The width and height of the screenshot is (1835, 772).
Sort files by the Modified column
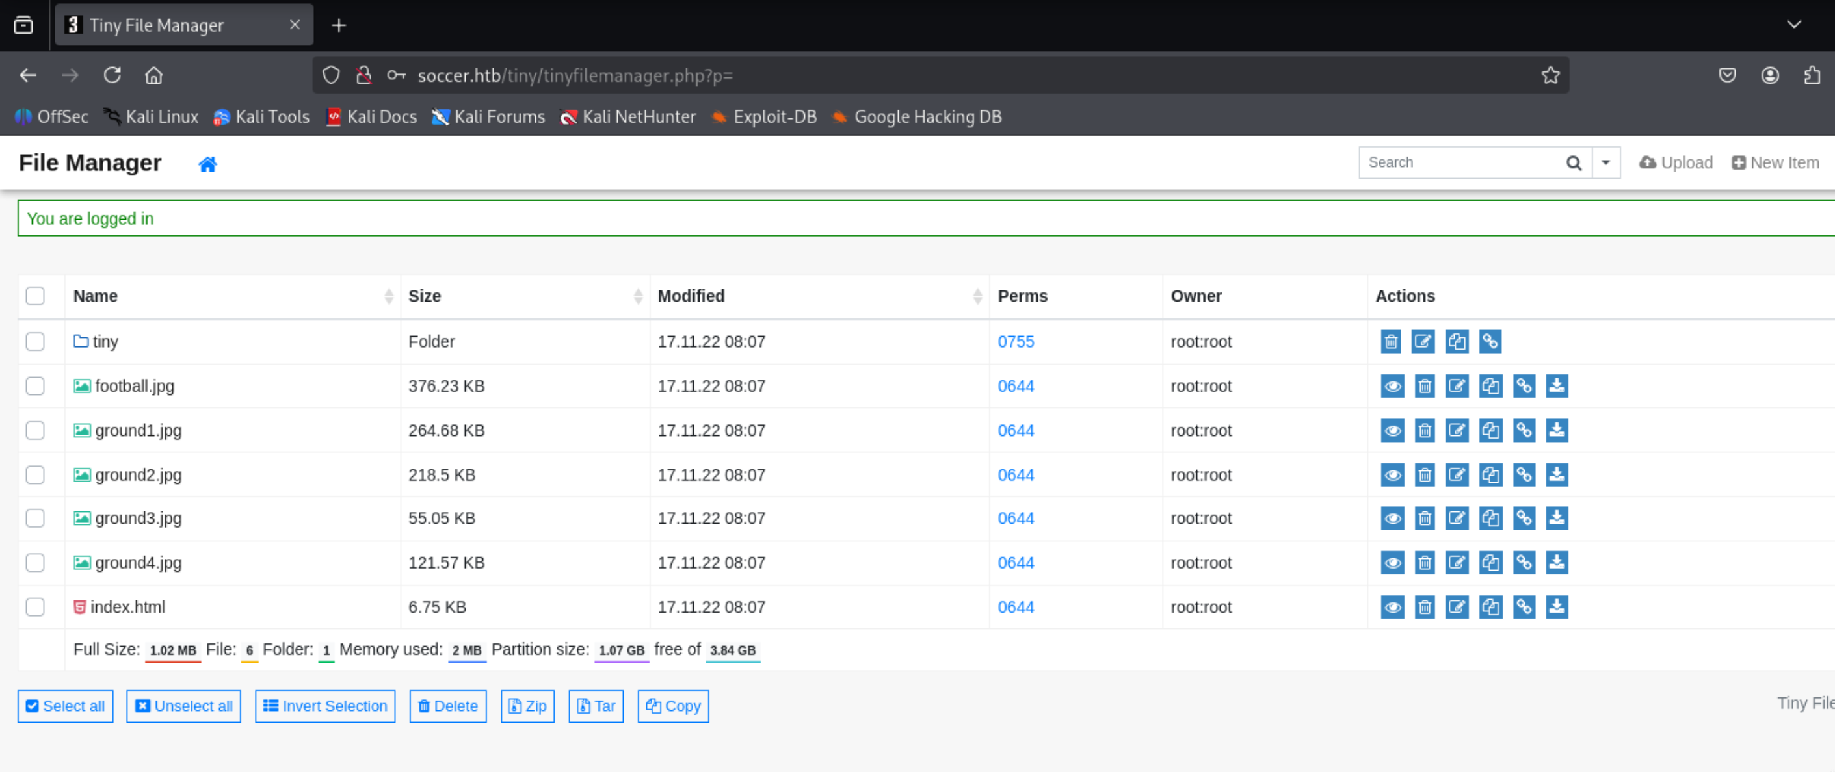click(691, 296)
